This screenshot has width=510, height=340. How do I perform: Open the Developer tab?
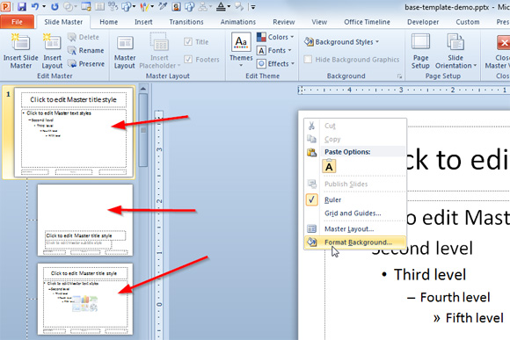423,22
